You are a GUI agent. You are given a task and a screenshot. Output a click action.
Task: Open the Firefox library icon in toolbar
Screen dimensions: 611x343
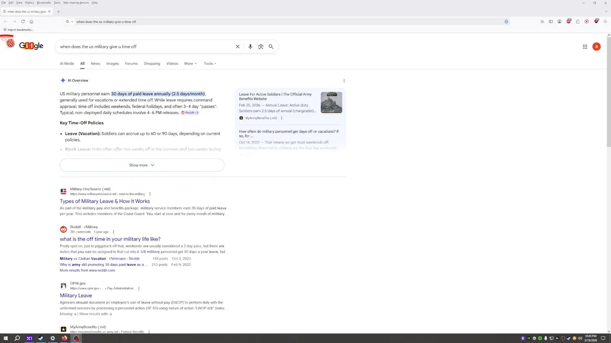pyautogui.click(x=542, y=21)
